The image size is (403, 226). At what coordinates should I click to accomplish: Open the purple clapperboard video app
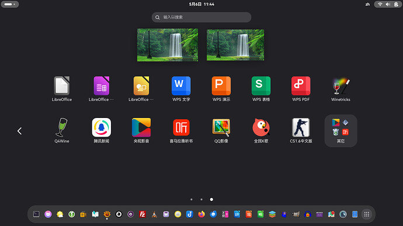(319, 214)
